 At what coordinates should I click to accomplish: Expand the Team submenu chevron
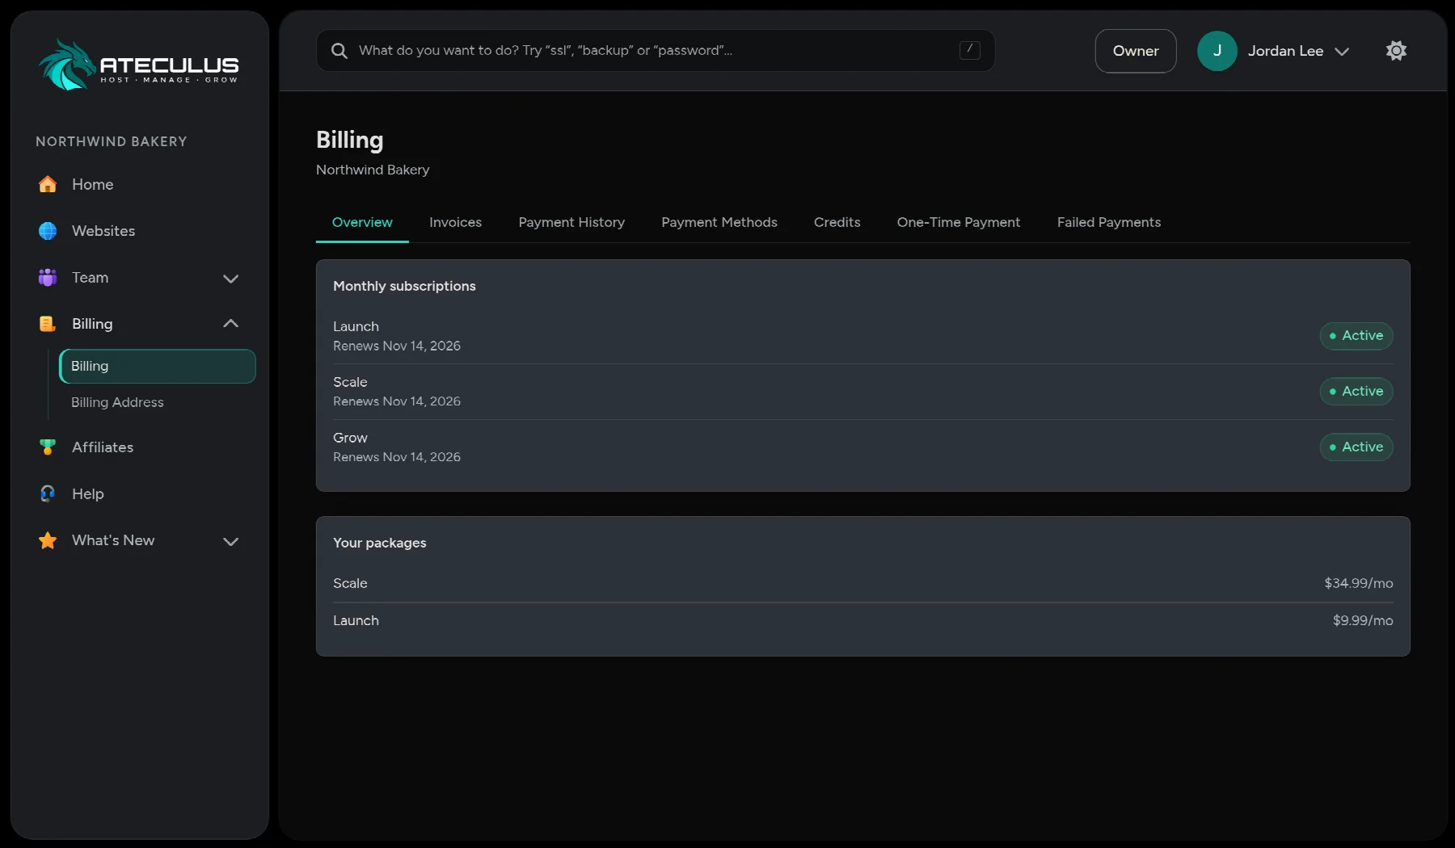[x=230, y=279]
